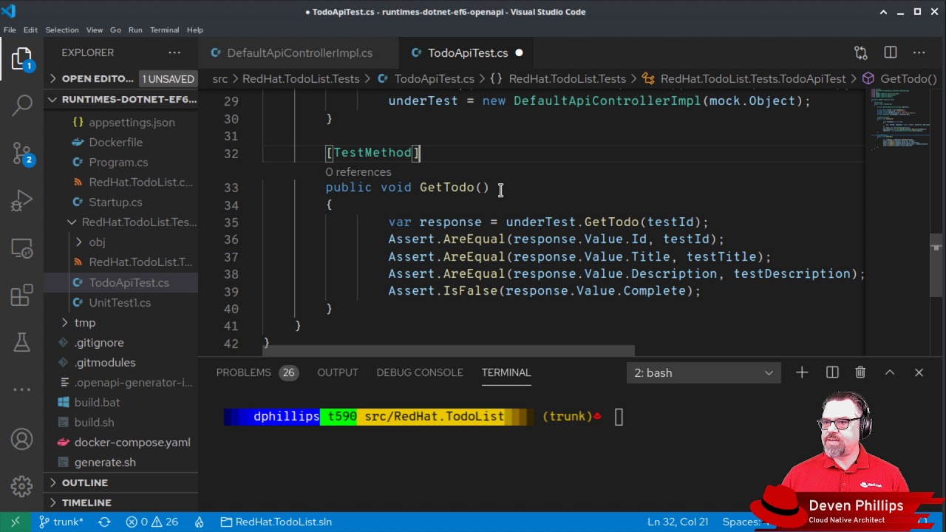Open Explorer panel more actions ellipsis
The width and height of the screenshot is (946, 532).
click(174, 52)
